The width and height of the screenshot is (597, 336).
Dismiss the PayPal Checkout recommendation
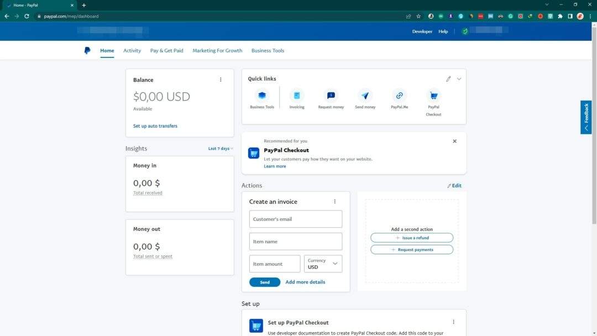tap(454, 141)
